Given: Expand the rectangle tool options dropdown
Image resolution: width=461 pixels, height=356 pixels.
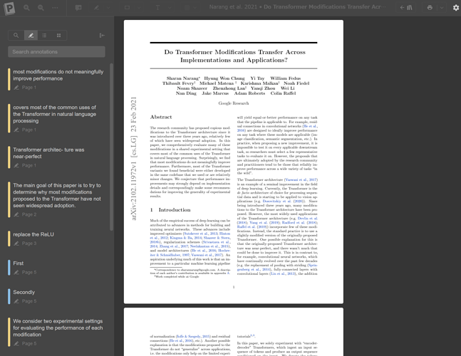Looking at the screenshot, I should pos(139,8).
